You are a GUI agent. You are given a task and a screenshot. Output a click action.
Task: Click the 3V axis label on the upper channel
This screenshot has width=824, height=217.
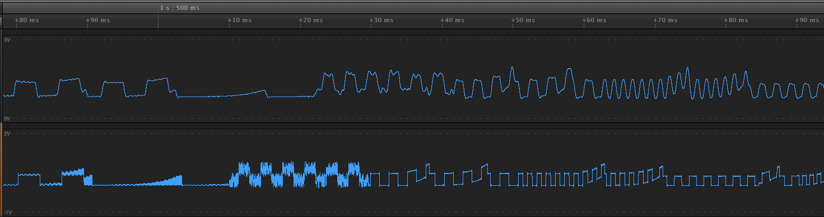[7, 40]
